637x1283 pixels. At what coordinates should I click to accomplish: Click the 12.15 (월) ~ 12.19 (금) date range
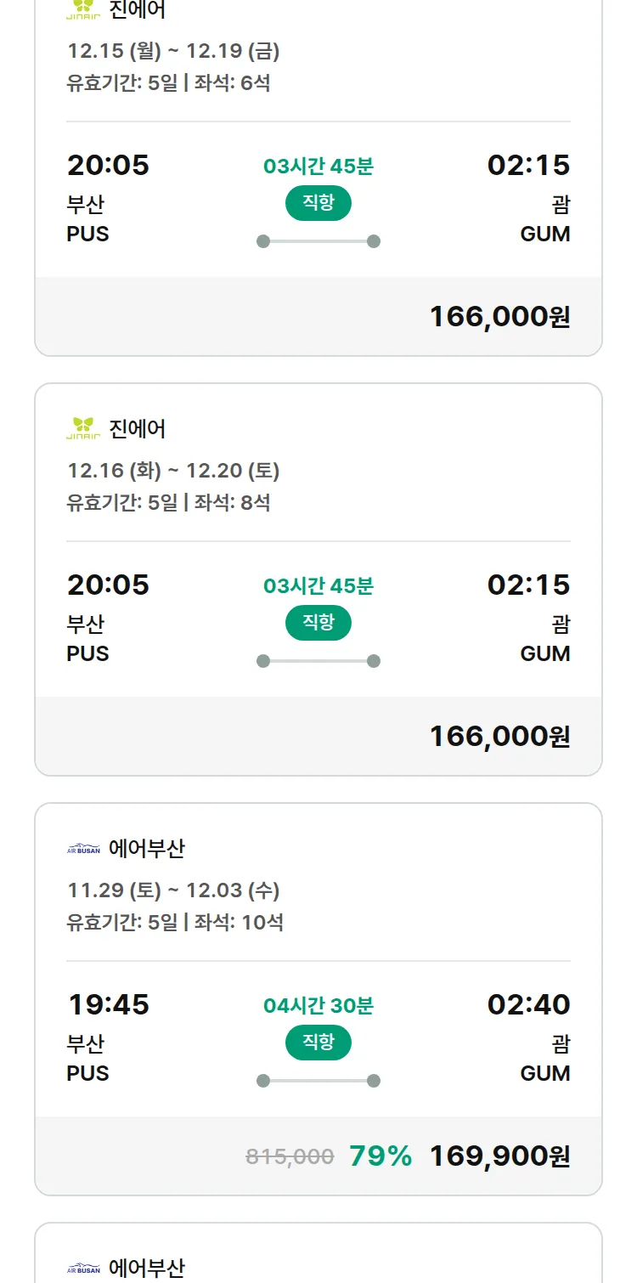[173, 51]
